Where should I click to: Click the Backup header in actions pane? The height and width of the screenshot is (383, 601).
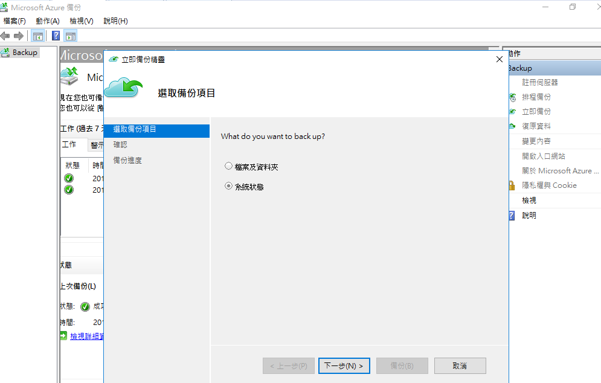(x=554, y=68)
